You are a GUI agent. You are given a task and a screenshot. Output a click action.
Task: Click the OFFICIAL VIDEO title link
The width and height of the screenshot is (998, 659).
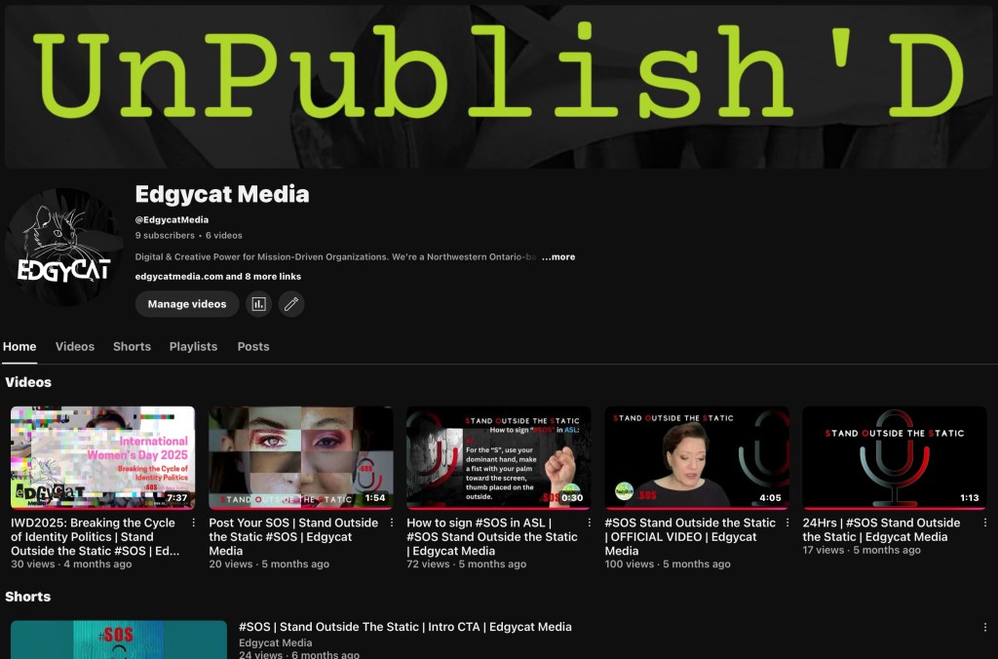pyautogui.click(x=690, y=536)
